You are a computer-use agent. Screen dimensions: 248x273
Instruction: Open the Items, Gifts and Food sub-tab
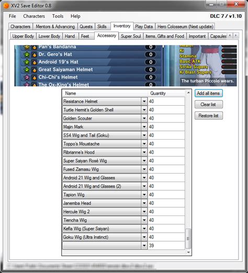click(x=165, y=36)
